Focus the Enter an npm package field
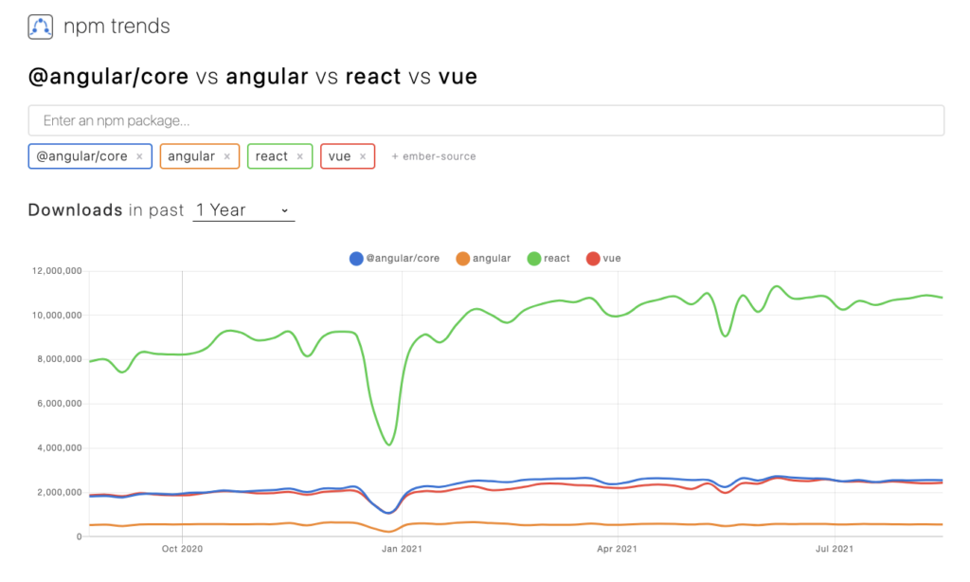The image size is (970, 582). coord(486,120)
